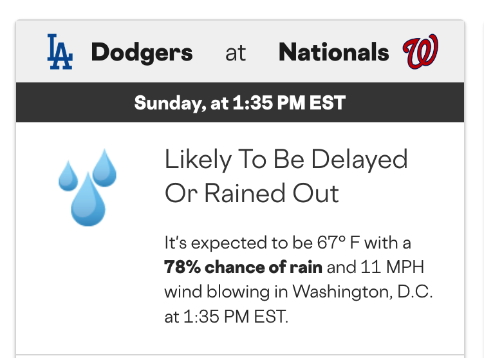
Task: Click the LA Dodgers team logo
Action: 60,52
